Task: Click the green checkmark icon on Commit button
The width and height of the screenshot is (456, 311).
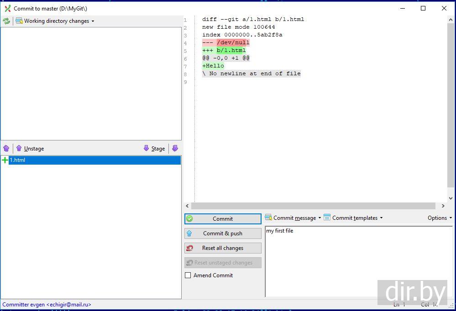Action: coord(189,218)
